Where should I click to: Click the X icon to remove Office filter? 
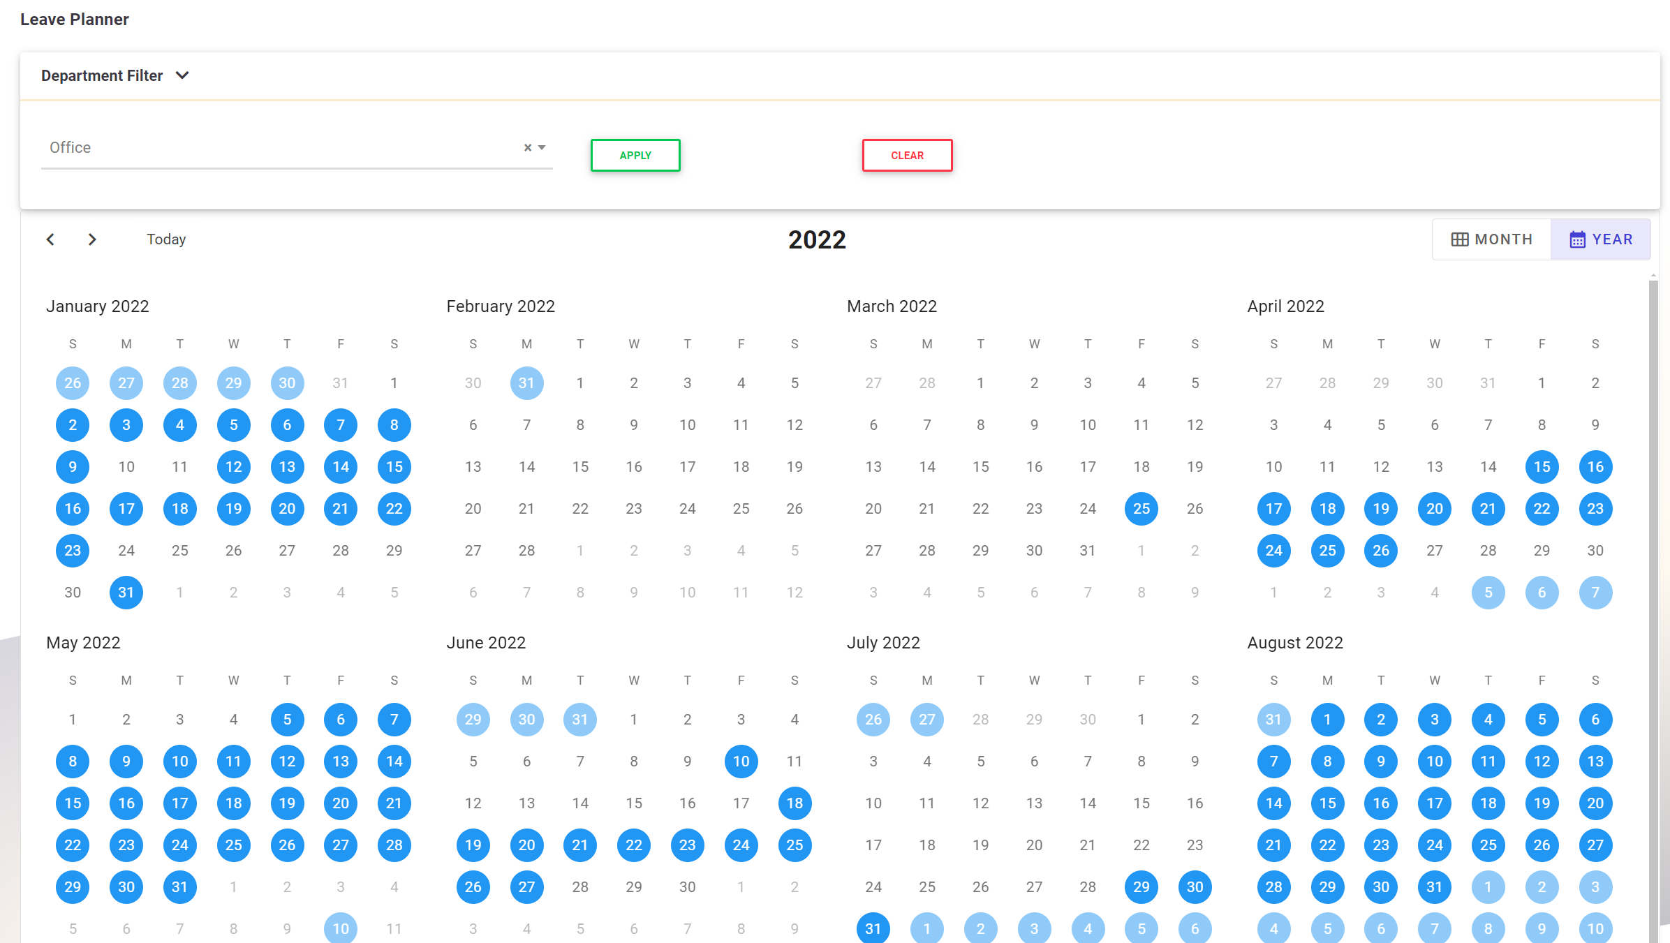[x=528, y=147]
